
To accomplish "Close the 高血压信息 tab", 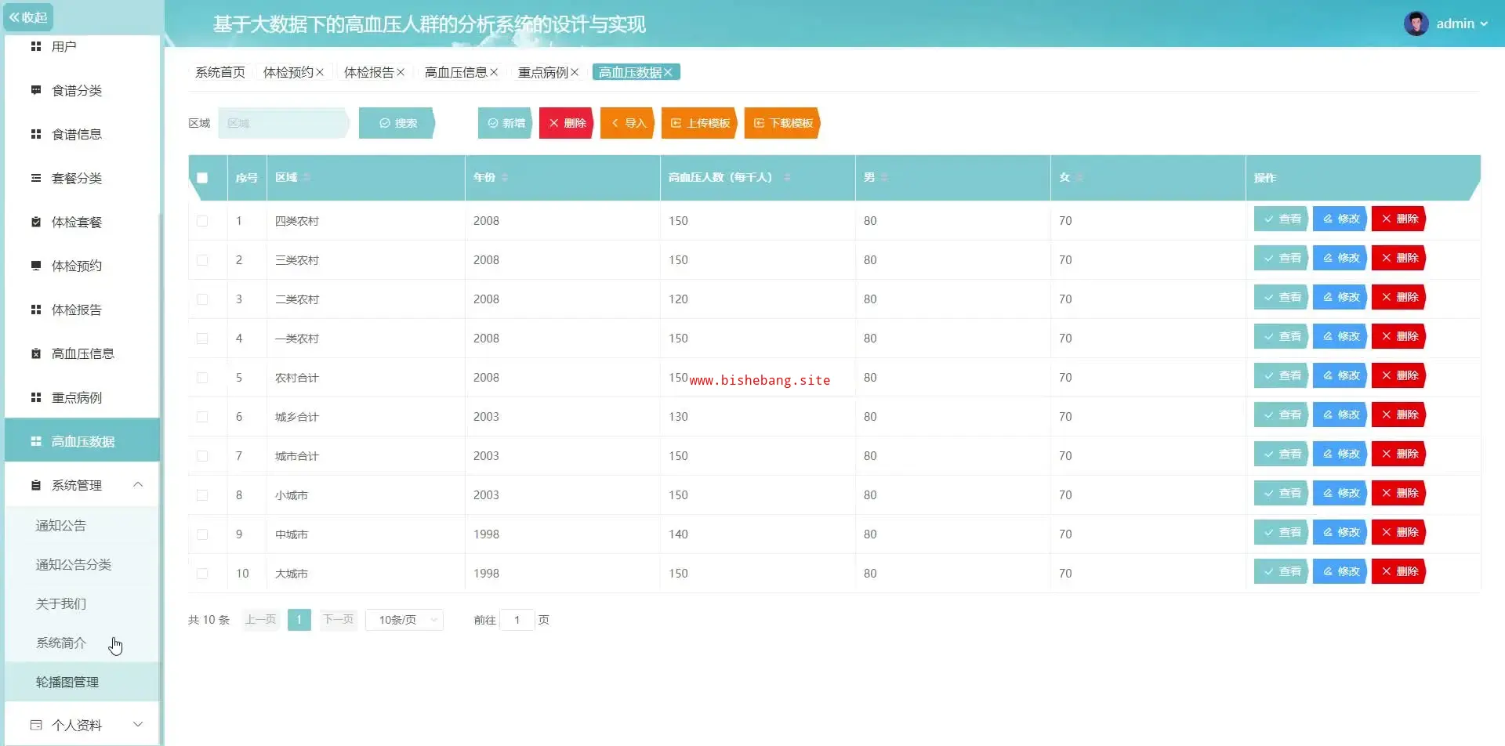I will (x=494, y=72).
